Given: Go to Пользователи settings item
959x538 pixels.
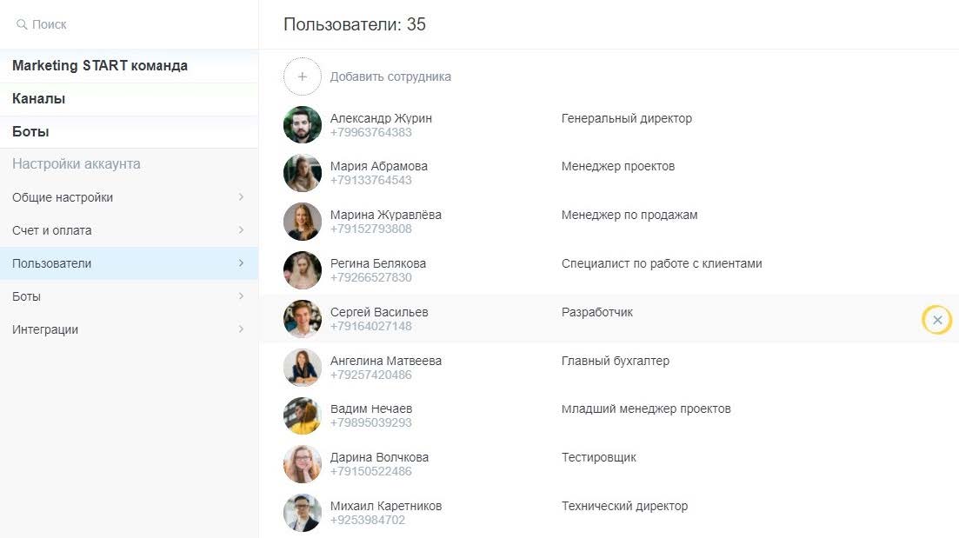Looking at the screenshot, I should click(x=52, y=263).
